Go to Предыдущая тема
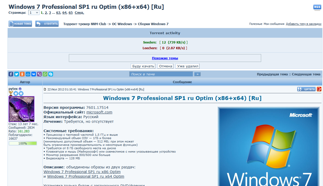This screenshot has width=323, height=186. coord(272,74)
